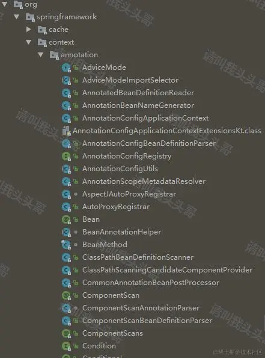
Task: Select ComponentScanAnnotationParser class
Action: coord(141,308)
